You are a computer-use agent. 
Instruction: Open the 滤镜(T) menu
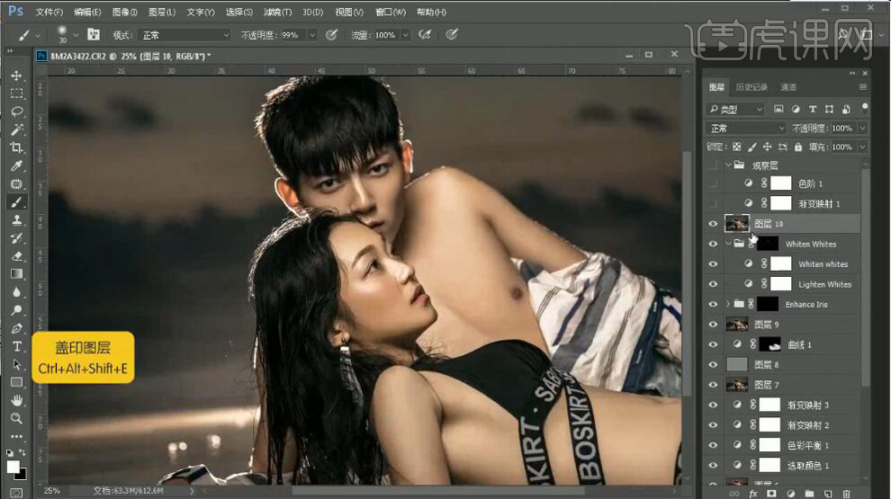pos(278,12)
